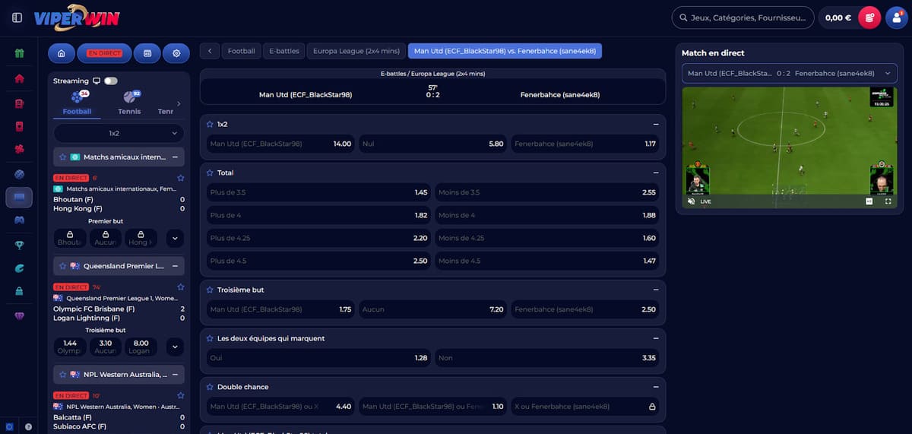Image resolution: width=912 pixels, height=434 pixels.
Task: Enable the Streaming toggle switch
Action: (x=111, y=81)
